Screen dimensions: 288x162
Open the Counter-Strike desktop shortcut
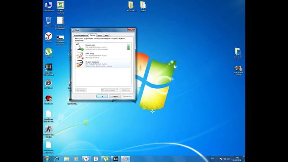(x=49, y=131)
